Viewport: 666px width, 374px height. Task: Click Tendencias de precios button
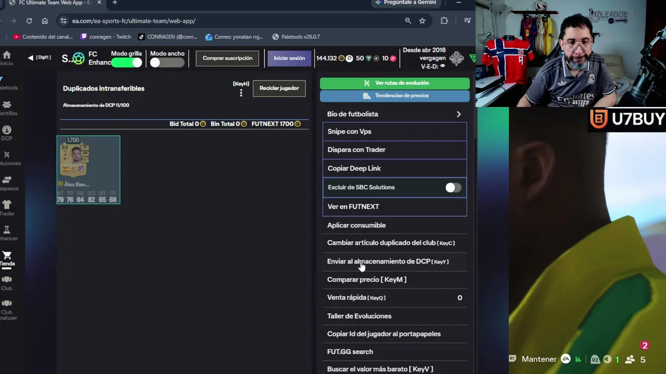click(x=394, y=96)
